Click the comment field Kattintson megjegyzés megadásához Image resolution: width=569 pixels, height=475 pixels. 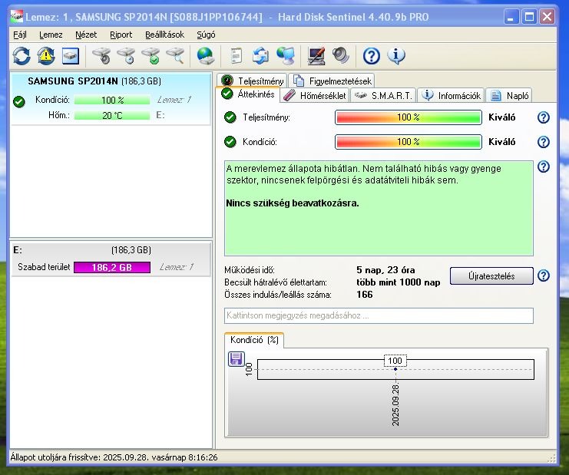tap(379, 315)
